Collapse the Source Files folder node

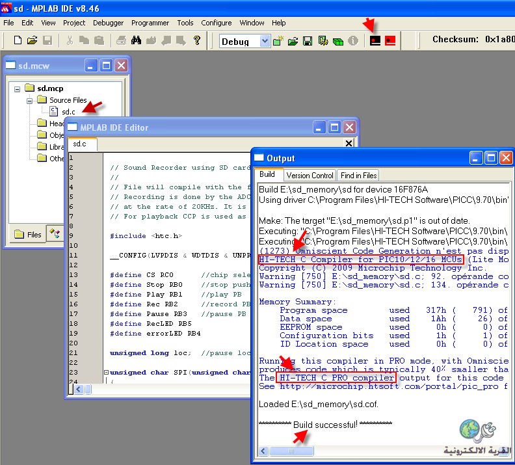29,101
